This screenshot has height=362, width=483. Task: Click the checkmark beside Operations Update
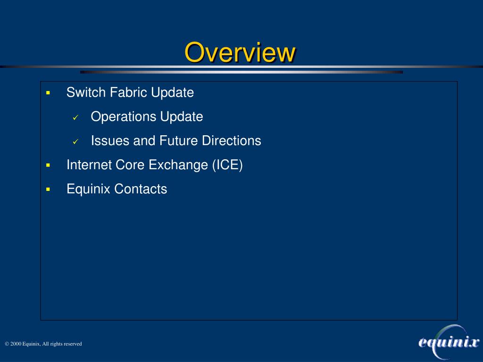coord(76,117)
